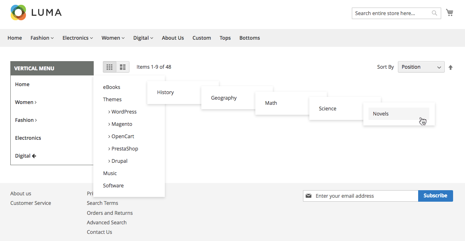Image resolution: width=465 pixels, height=241 pixels.
Task: Select the Novels eBooks category
Action: click(x=399, y=114)
